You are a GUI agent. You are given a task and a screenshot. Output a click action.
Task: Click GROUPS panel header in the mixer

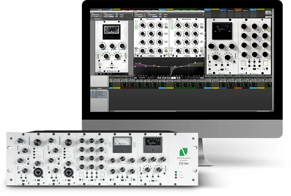(99, 89)
